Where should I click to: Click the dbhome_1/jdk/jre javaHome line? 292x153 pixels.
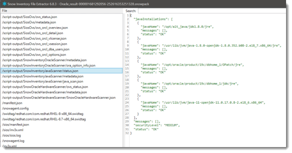click(190, 83)
